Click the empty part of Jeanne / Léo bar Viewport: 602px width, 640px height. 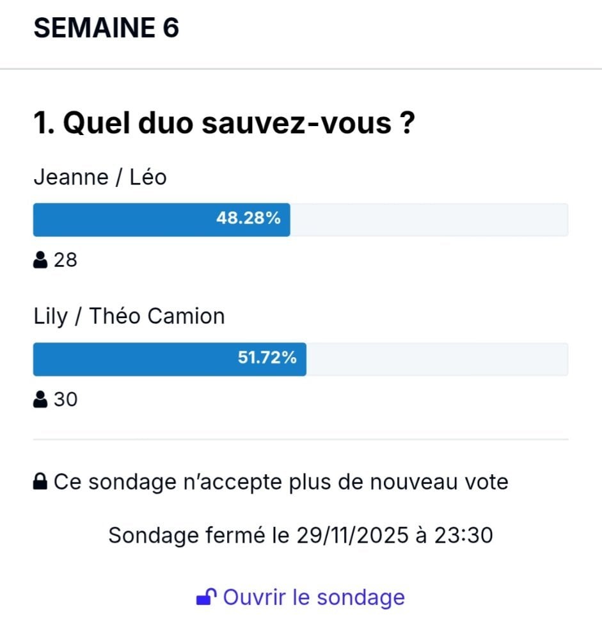429,220
